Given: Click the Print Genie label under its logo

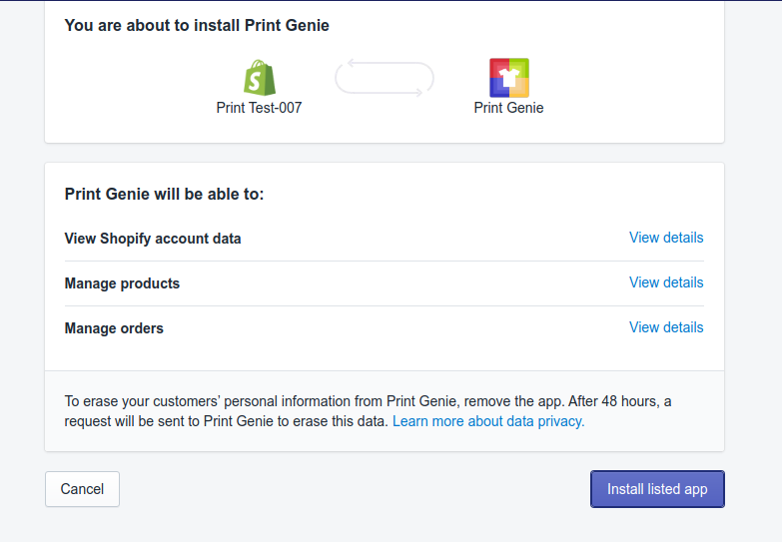Looking at the screenshot, I should (x=508, y=108).
